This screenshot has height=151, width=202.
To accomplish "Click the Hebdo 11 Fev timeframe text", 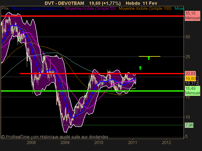I will click(141, 3).
